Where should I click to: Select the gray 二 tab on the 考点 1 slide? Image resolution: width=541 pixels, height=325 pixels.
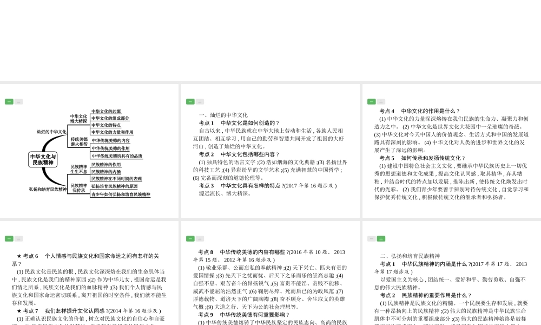[x=200, y=101]
